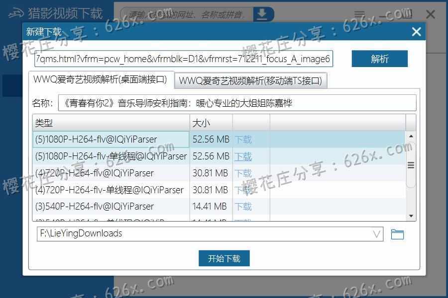Click the 14.41 MB size cell

(211, 207)
